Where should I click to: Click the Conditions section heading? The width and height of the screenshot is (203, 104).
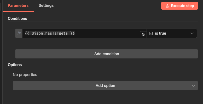(18, 18)
